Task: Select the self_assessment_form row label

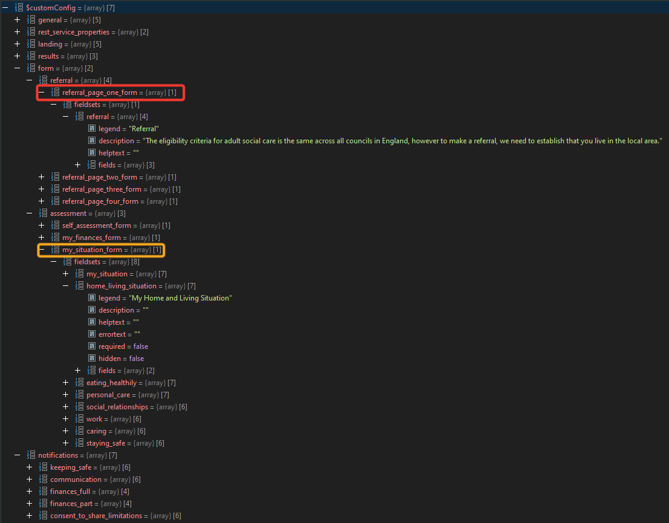Action: 97,226
